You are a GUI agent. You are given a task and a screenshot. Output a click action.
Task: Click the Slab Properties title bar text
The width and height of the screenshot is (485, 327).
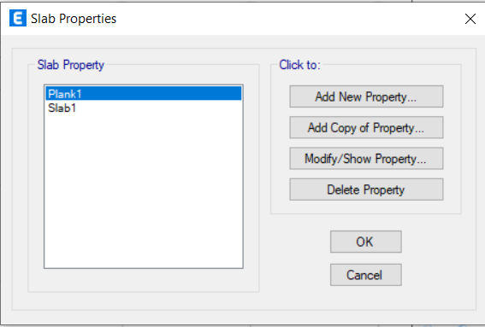point(74,19)
